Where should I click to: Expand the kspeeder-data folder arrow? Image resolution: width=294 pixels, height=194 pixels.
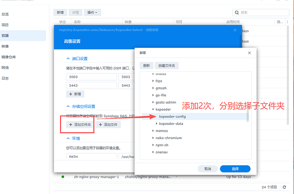pos(156,124)
